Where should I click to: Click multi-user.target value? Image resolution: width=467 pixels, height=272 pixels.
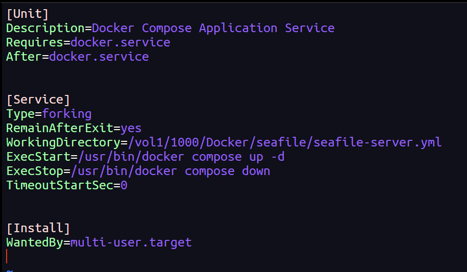coord(131,242)
